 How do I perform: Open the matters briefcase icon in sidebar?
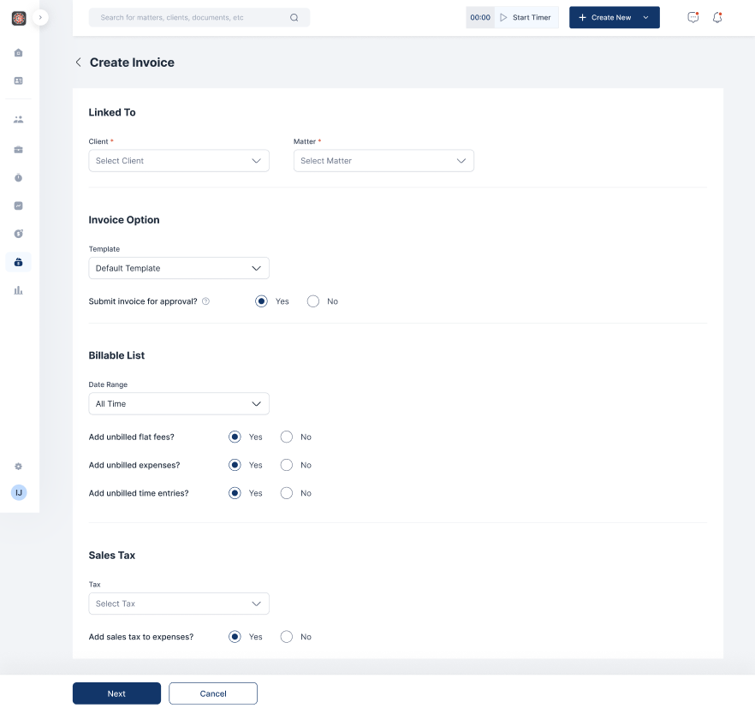point(18,150)
